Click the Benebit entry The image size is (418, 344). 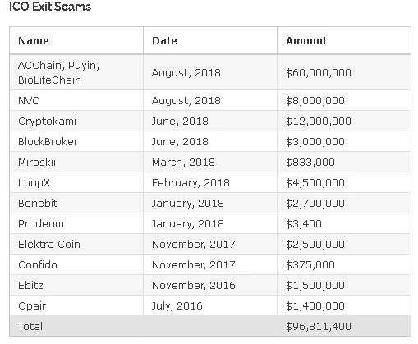38,203
